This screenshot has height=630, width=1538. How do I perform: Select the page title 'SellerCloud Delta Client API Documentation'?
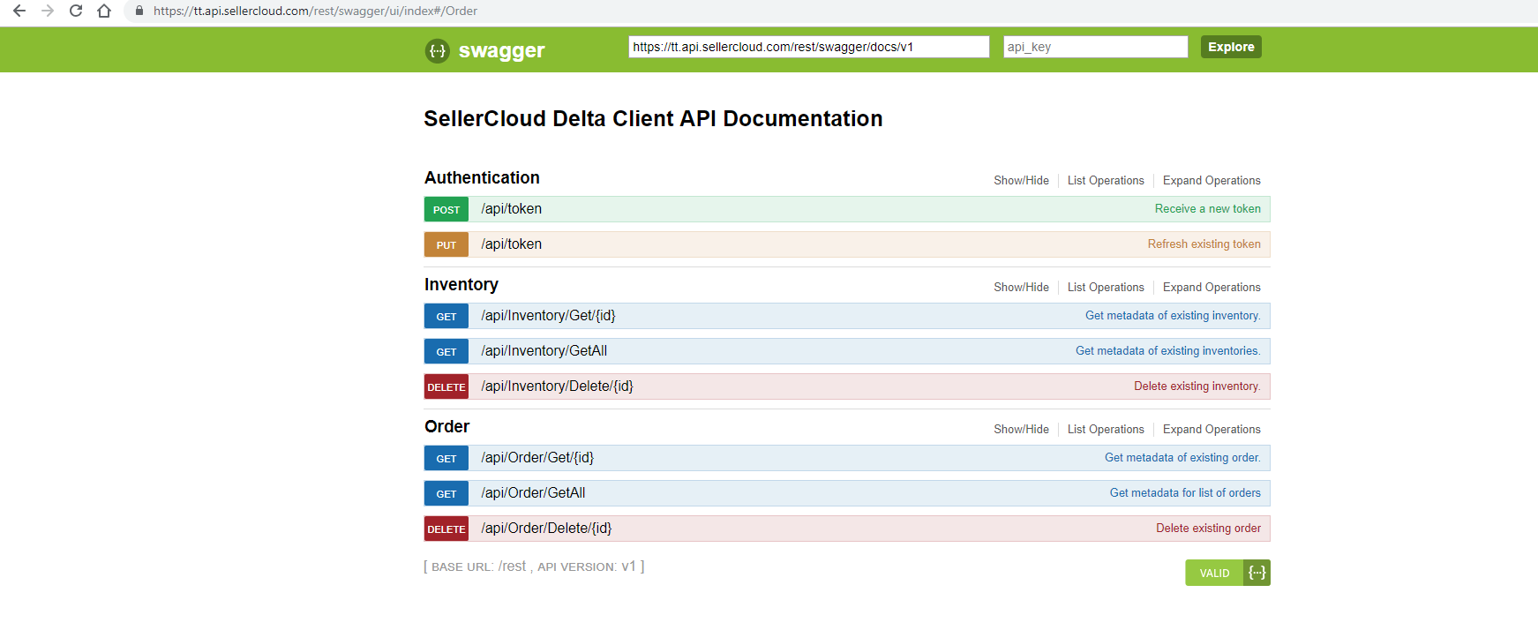653,118
